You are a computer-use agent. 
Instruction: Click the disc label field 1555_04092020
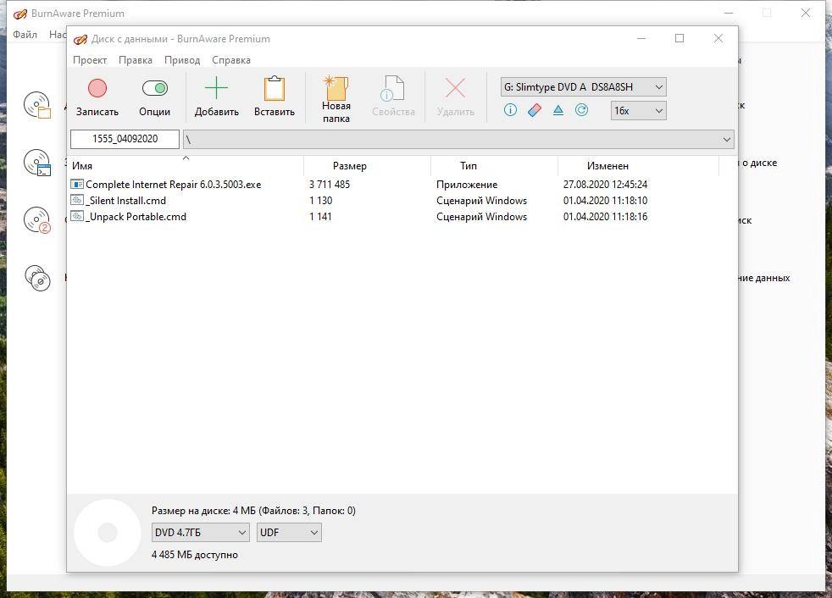(x=125, y=139)
